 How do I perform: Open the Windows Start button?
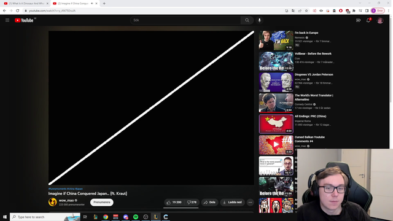click(x=5, y=217)
